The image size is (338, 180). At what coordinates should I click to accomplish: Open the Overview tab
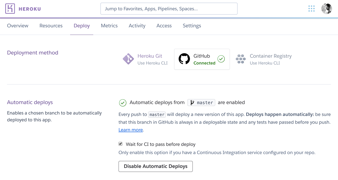18,26
